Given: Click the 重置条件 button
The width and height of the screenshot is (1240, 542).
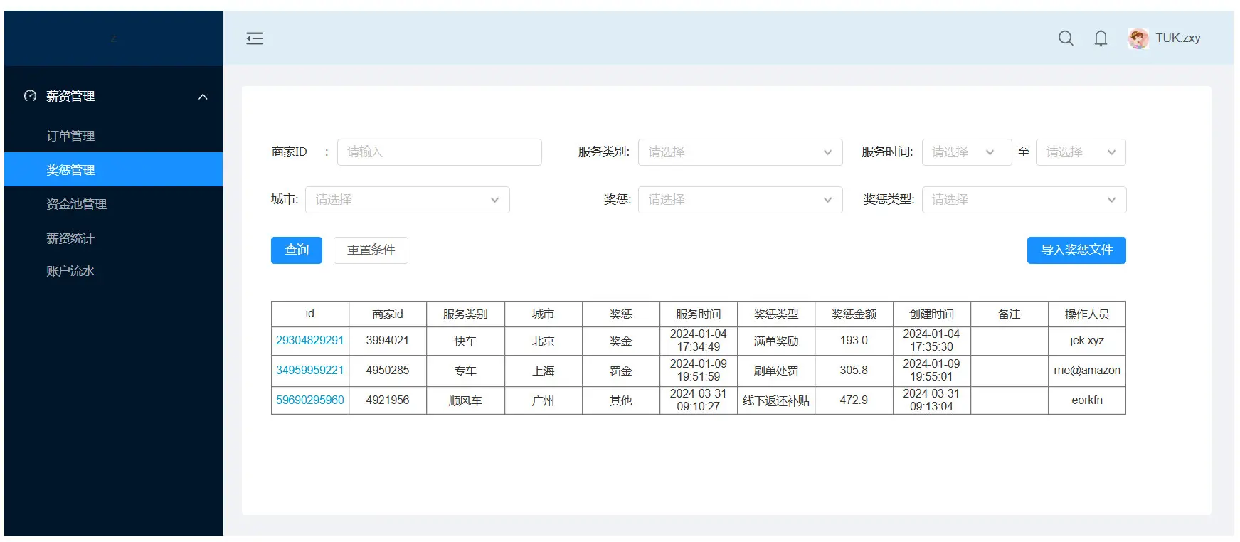Looking at the screenshot, I should coord(371,250).
